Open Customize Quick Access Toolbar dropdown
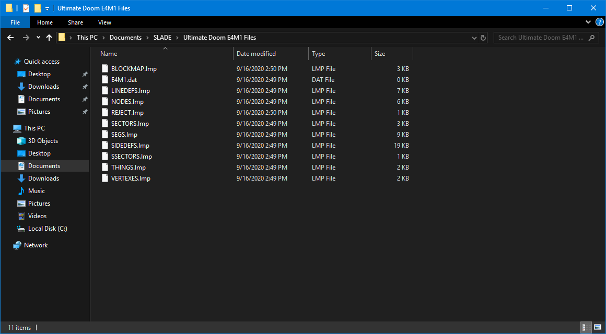 click(x=47, y=8)
